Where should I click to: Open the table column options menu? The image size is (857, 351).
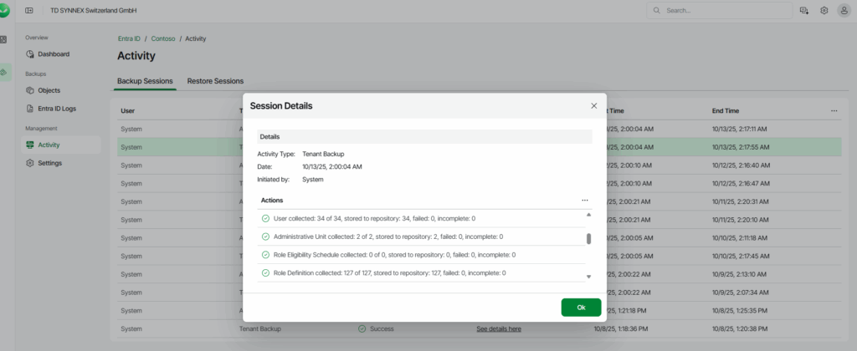[834, 110]
